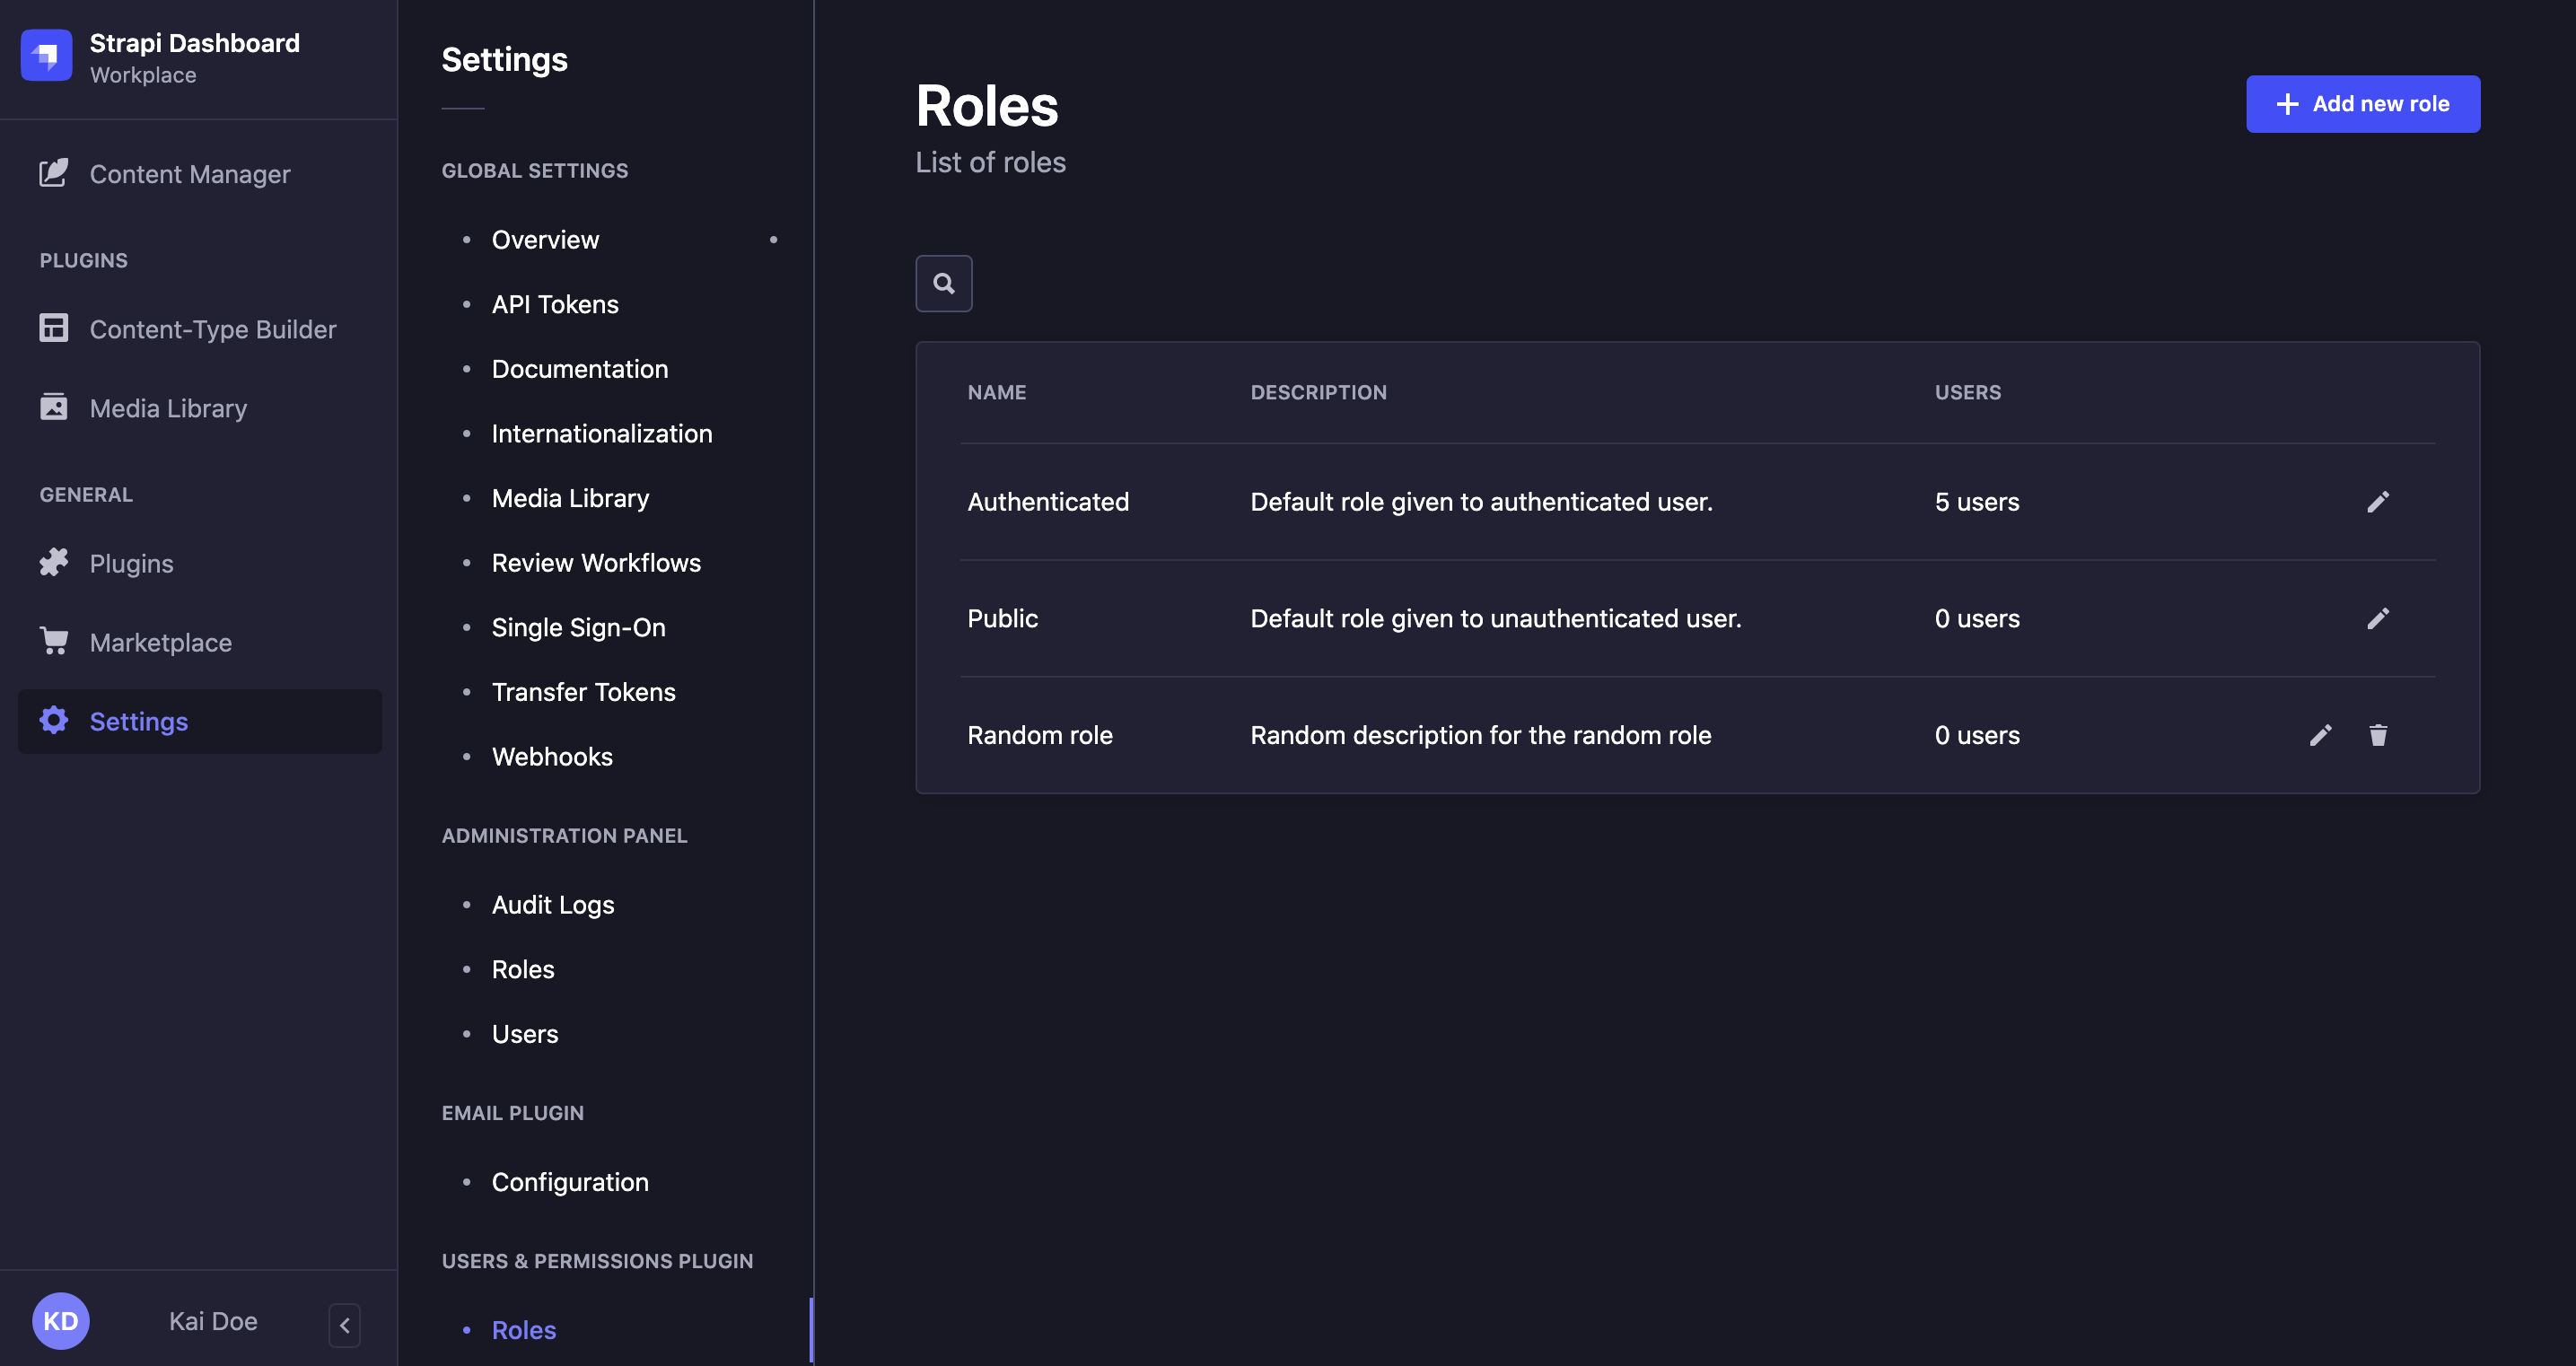The image size is (2576, 1366).
Task: Edit the Authenticated role with the pencil icon
Action: point(2379,501)
